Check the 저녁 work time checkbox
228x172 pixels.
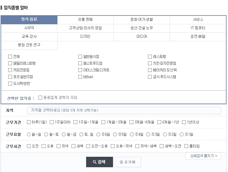pyautogui.click(x=58, y=146)
